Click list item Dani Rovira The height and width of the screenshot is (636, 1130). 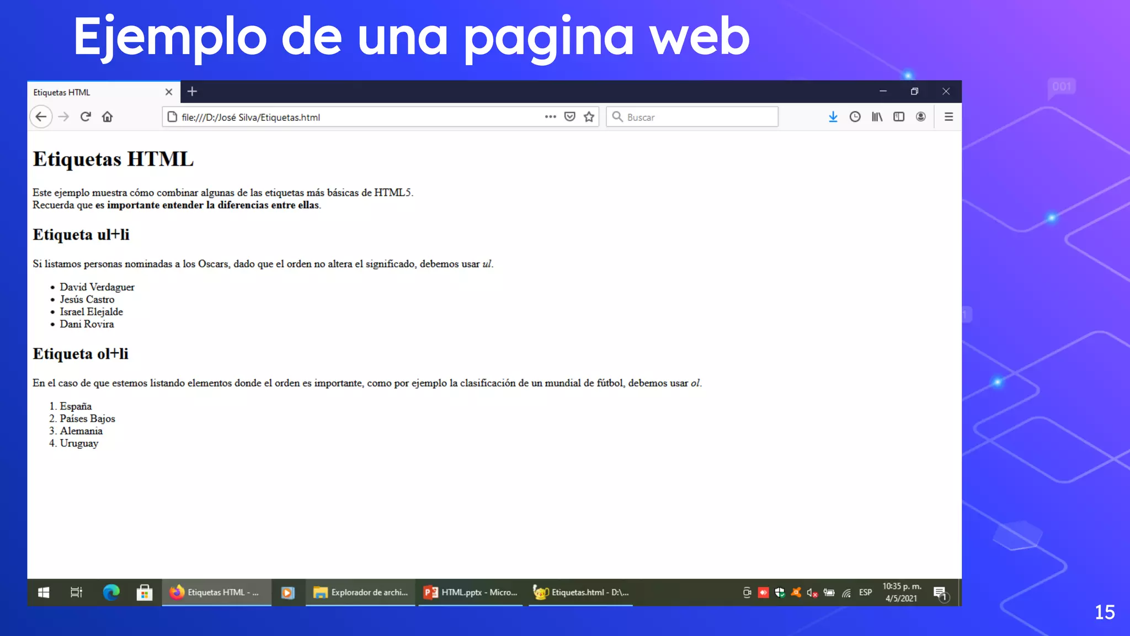pyautogui.click(x=87, y=324)
